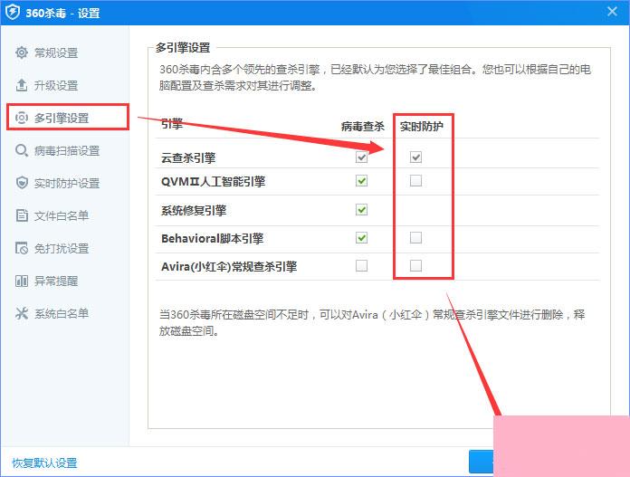Enable Avira(小红伞) 病毒查杀 checkbox
Screen dimensions: 630x477
[x=361, y=265]
